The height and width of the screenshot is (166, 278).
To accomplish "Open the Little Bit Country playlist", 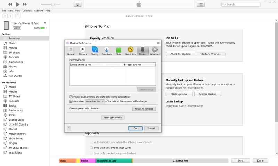I will (x=24, y=124).
